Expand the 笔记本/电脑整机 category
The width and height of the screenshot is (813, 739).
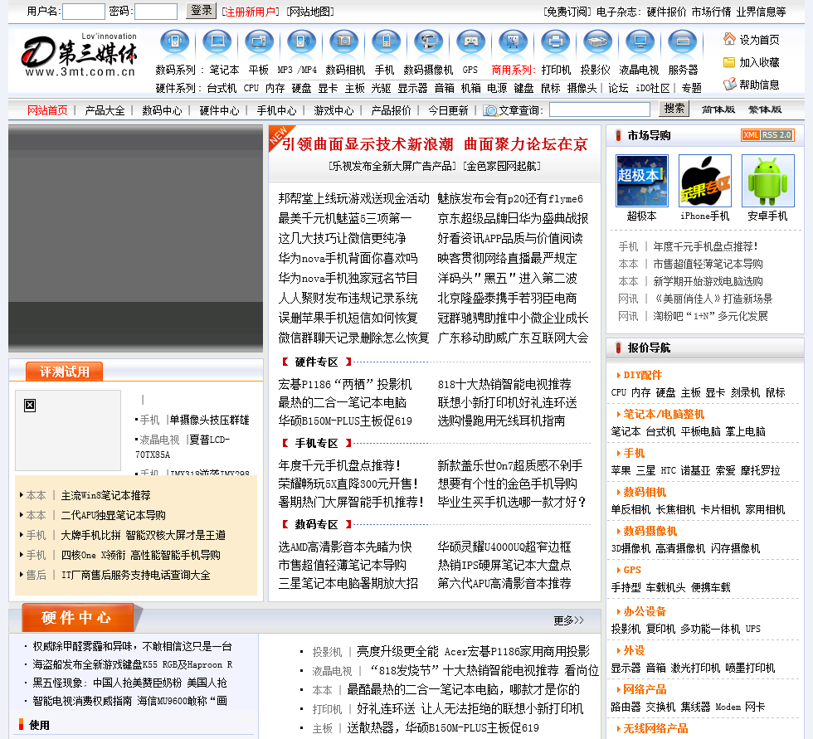tap(664, 414)
